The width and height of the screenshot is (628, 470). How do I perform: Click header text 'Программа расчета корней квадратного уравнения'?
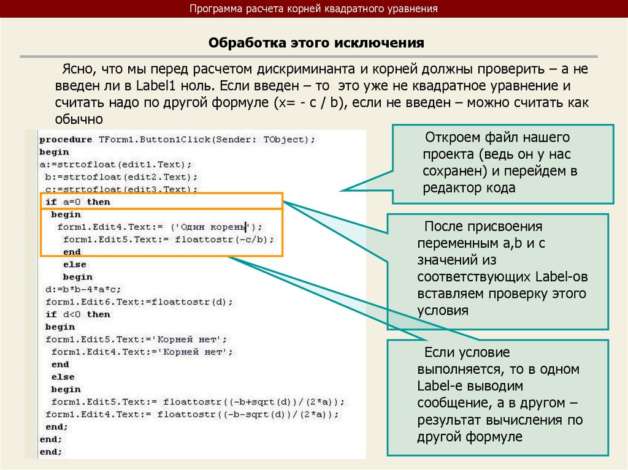click(313, 9)
